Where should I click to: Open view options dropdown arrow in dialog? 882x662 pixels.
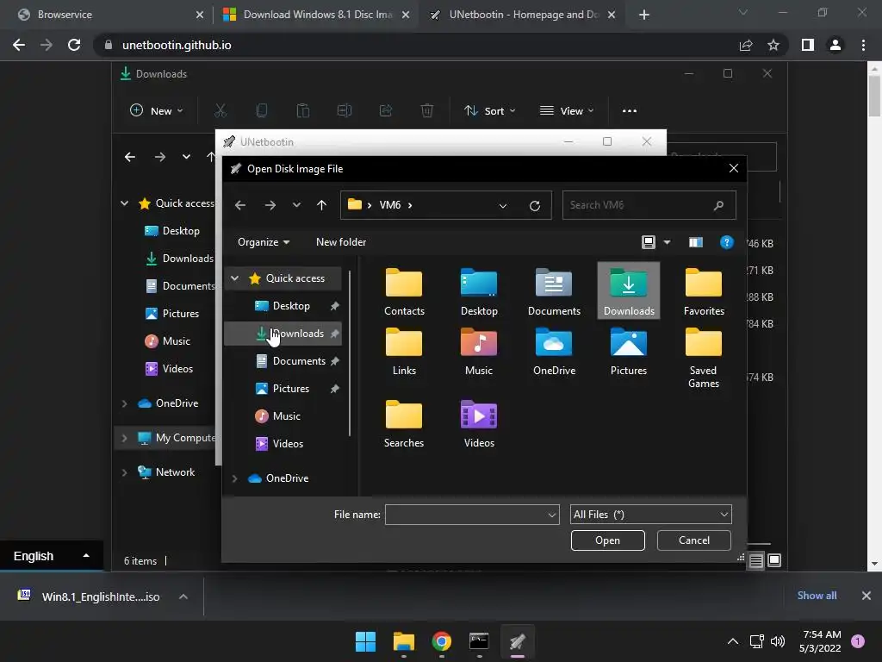click(x=668, y=242)
